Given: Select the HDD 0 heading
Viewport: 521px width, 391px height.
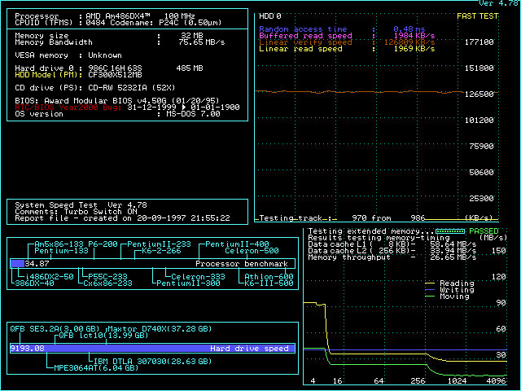Looking at the screenshot, I should (x=269, y=15).
